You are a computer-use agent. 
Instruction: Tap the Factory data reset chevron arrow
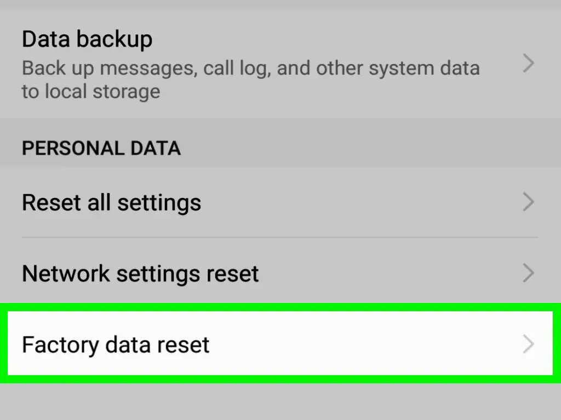529,344
